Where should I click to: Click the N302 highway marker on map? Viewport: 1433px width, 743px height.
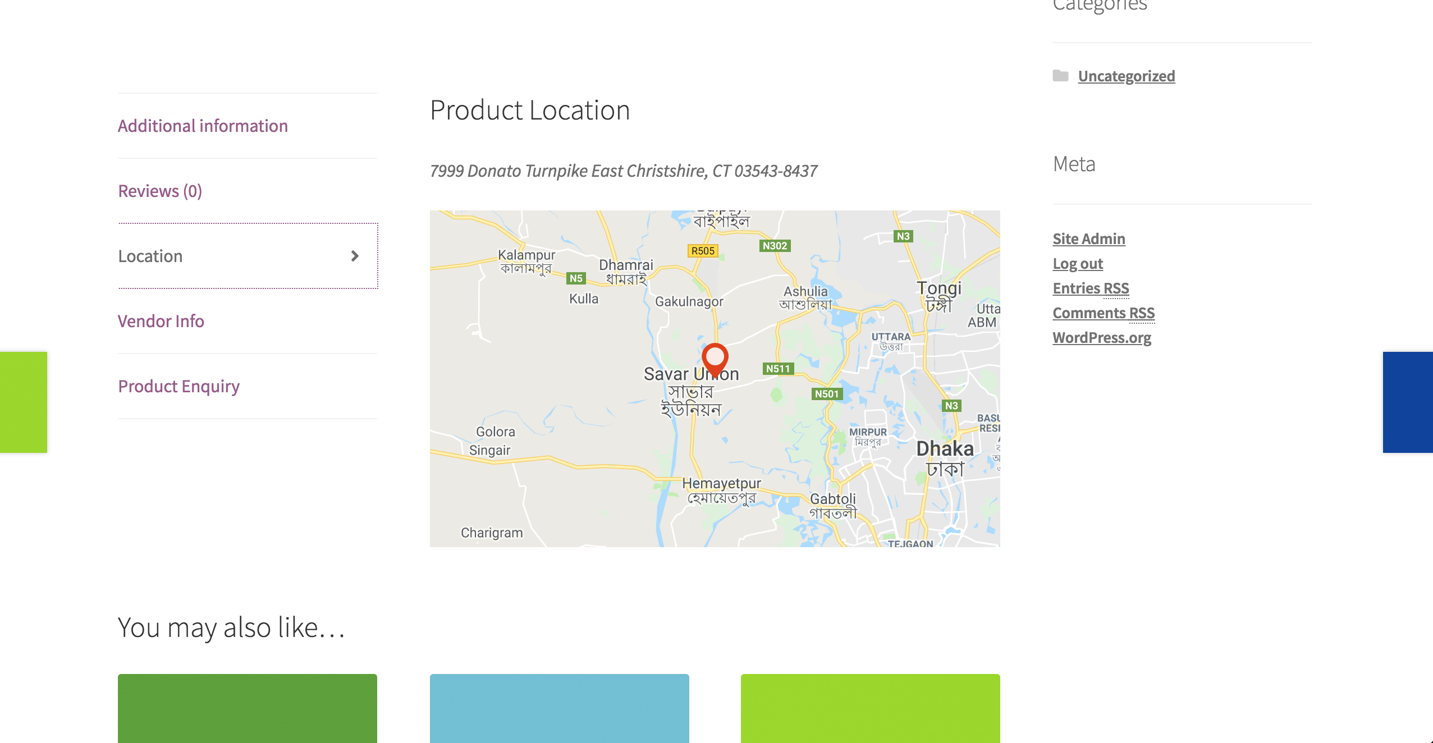tap(775, 246)
